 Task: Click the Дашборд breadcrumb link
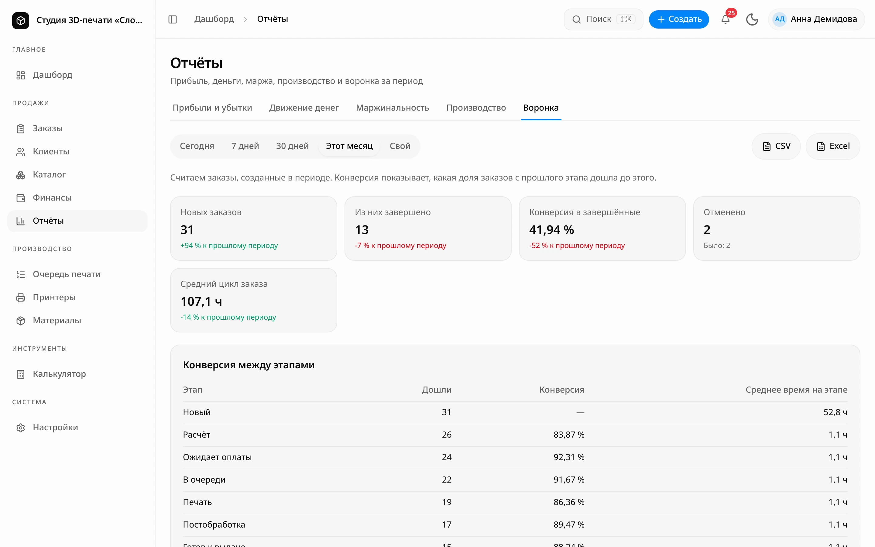[x=214, y=19]
